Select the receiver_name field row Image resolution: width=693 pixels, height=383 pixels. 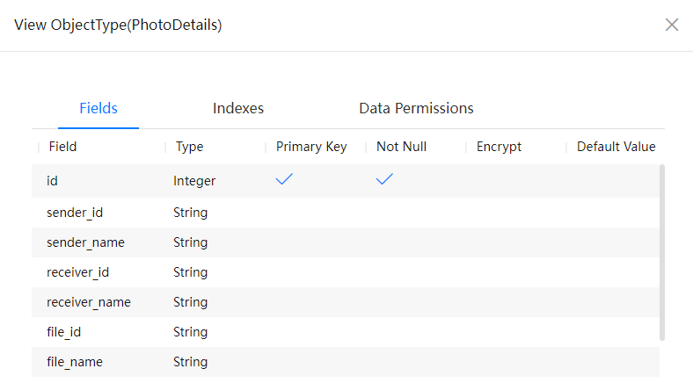click(89, 302)
